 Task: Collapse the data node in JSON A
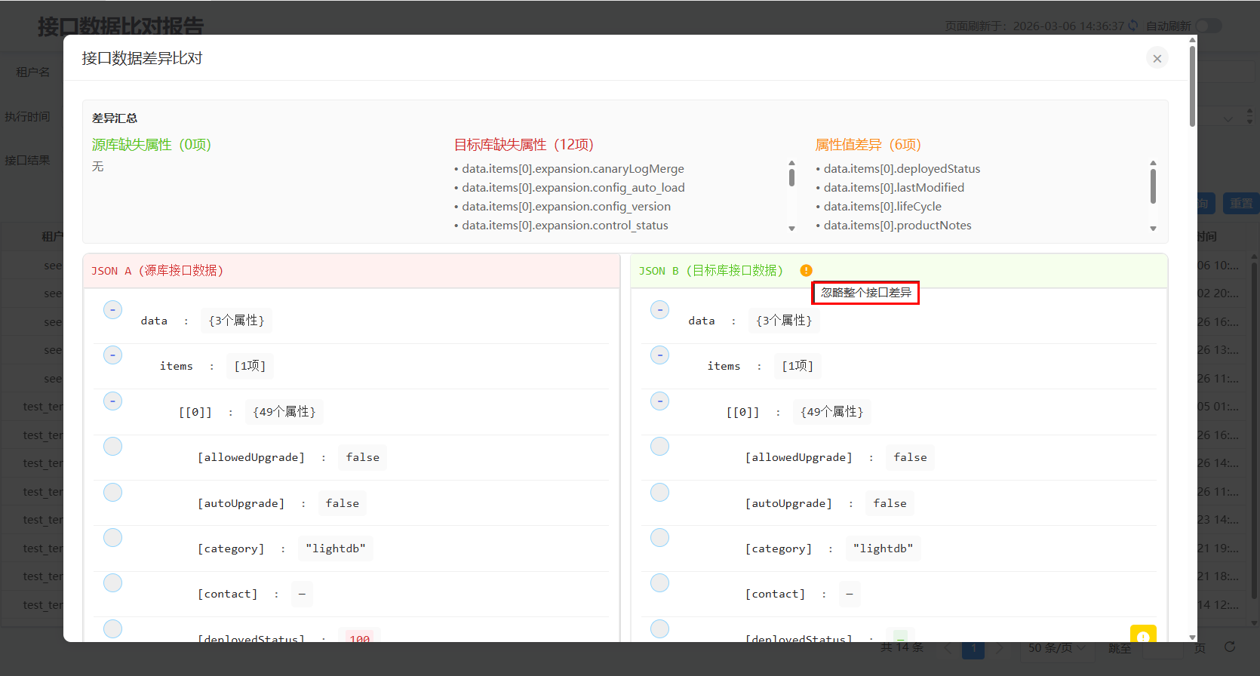point(112,310)
